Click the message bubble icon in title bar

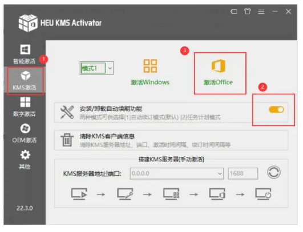pos(234,11)
